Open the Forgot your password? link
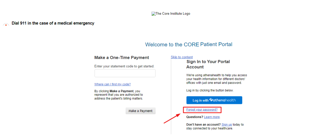 point(202,110)
